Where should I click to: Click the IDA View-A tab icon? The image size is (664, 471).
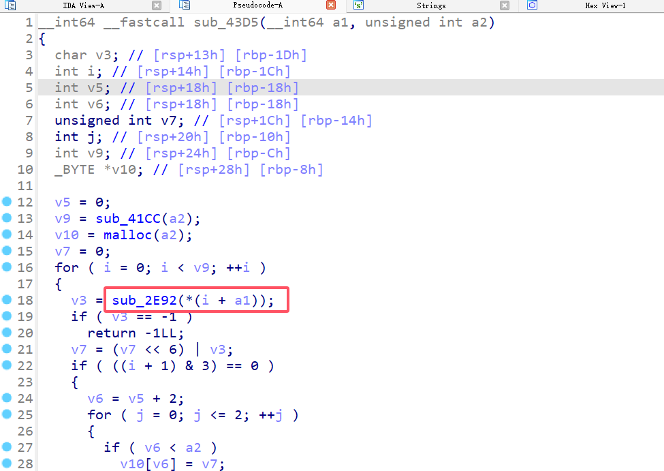click(x=10, y=5)
